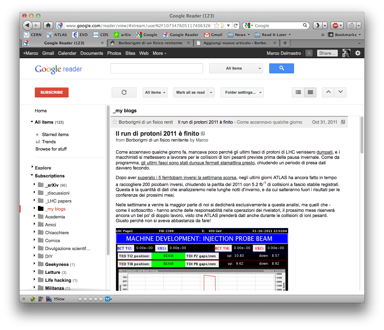Go to the previous item with the up arrow
Viewport: 384px width, 330px height.
[328, 92]
